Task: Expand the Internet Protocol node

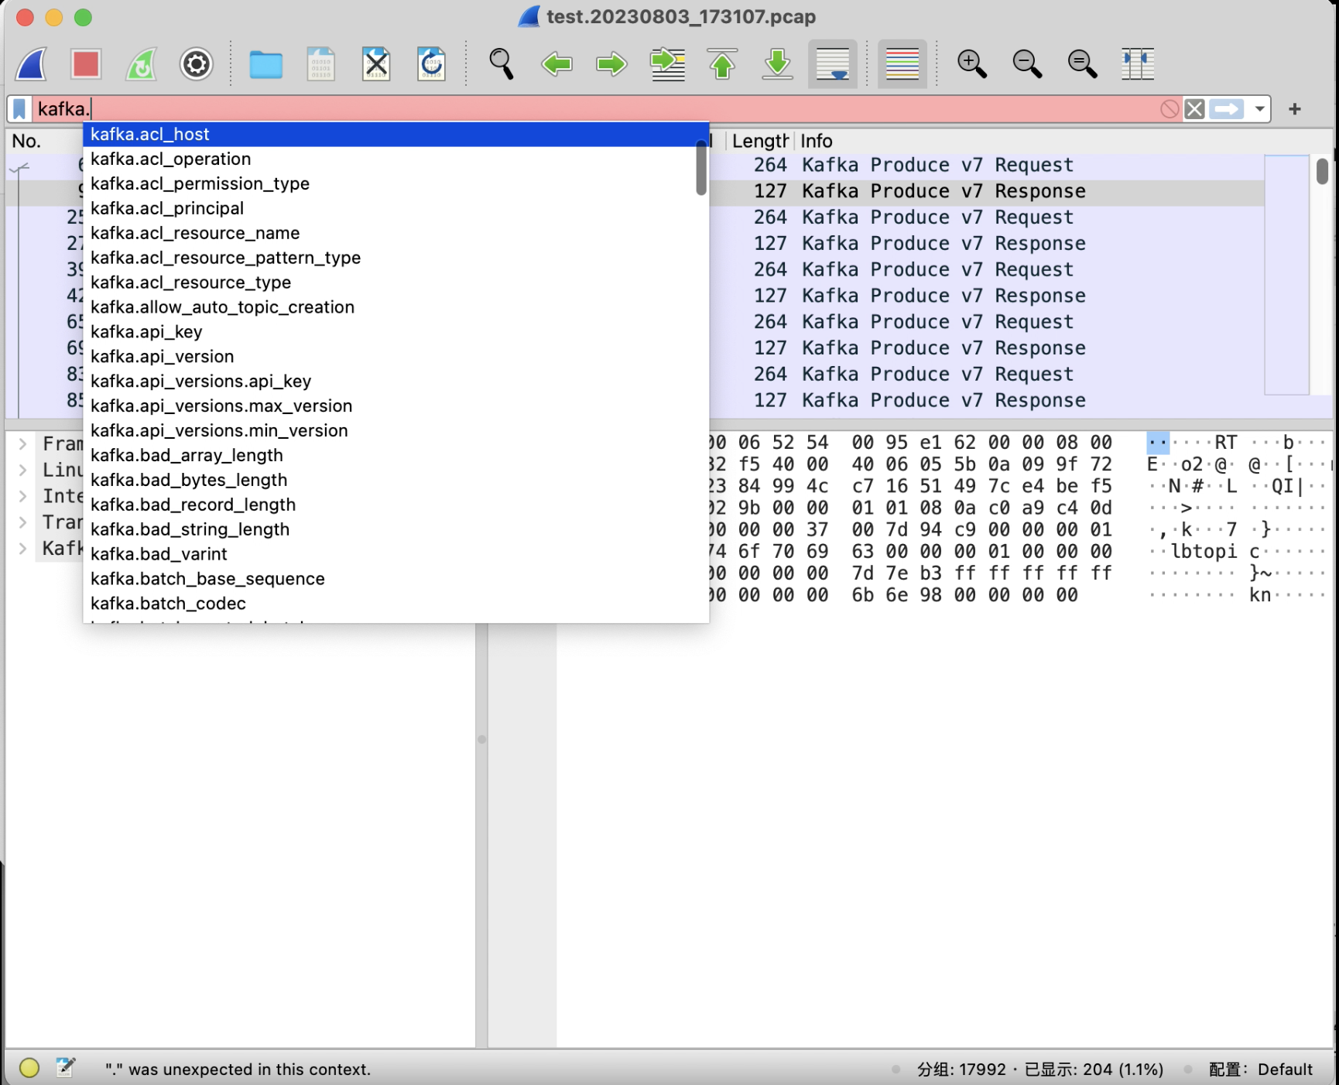Action: [23, 496]
